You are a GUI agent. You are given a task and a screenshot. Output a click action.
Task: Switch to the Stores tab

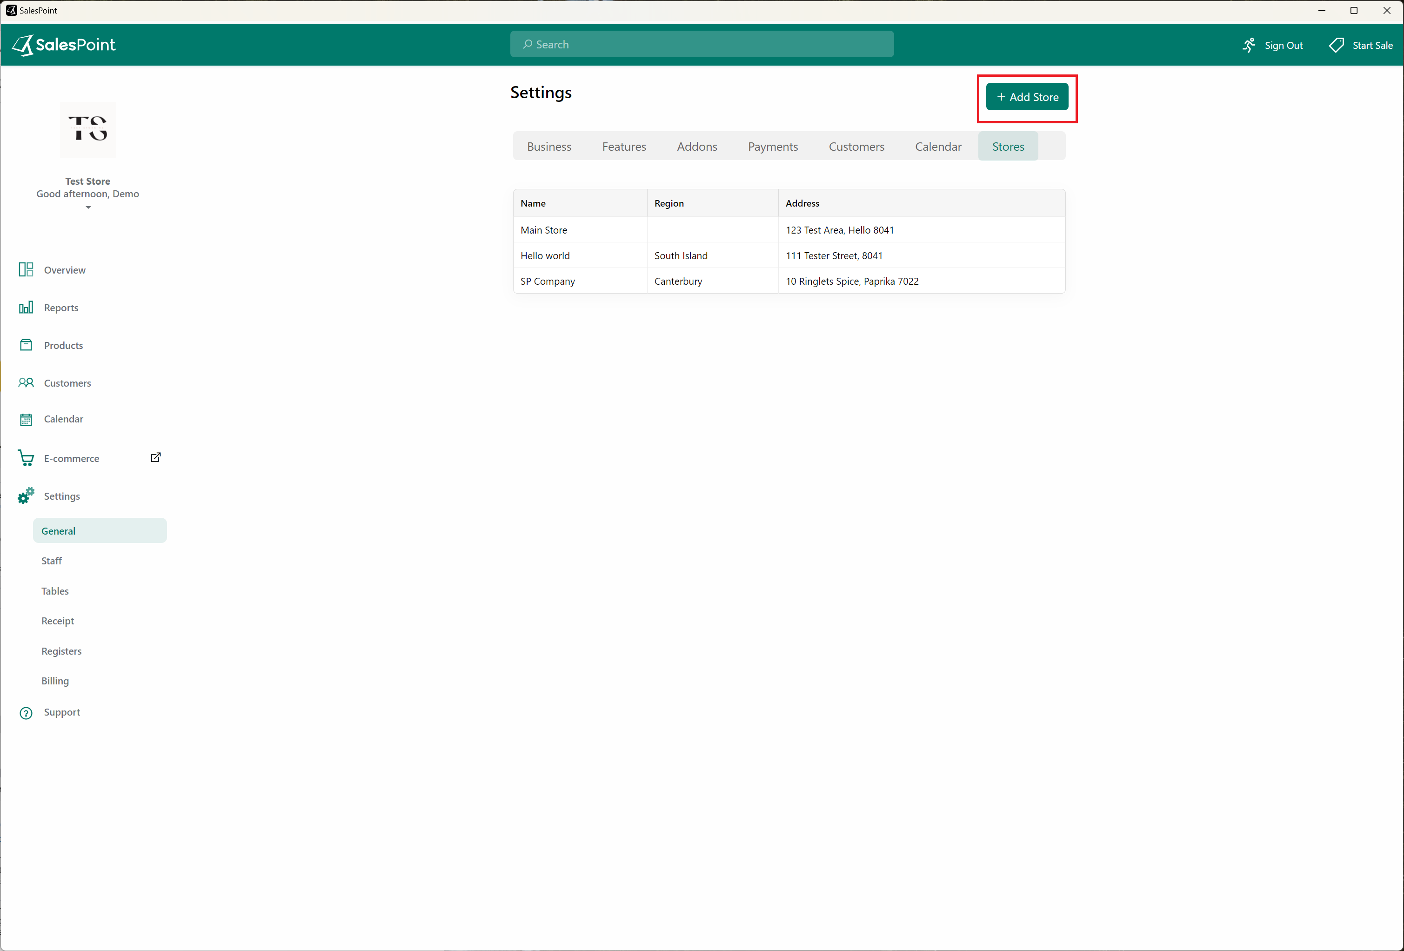click(x=1007, y=146)
